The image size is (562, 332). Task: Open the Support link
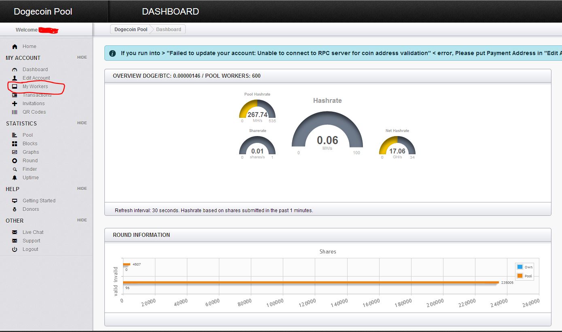point(32,241)
